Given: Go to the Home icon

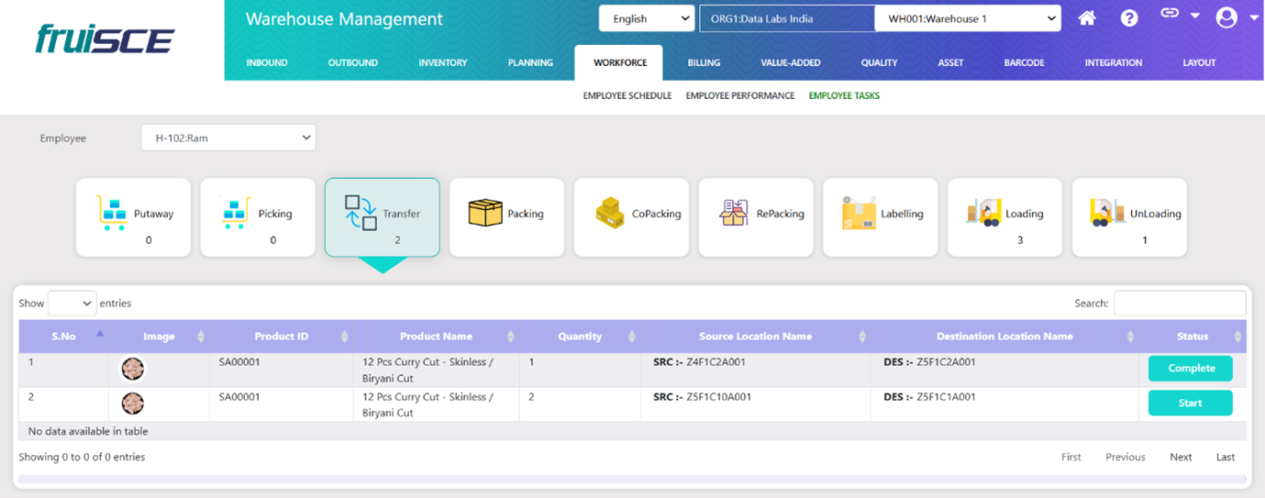Looking at the screenshot, I should 1087,18.
